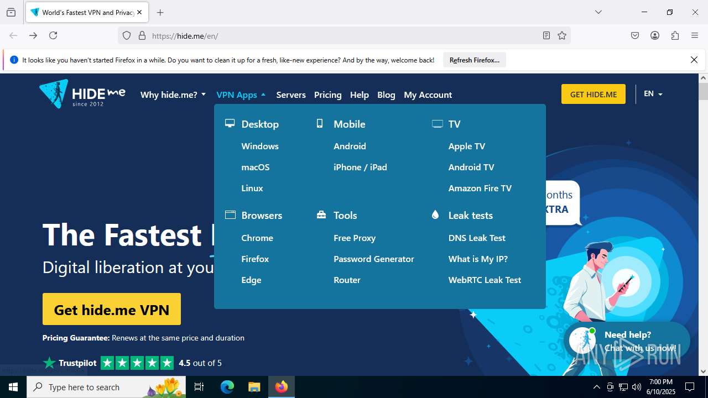This screenshot has width=708, height=398.
Task: Open the taskbar clock and date
Action: [x=662, y=387]
